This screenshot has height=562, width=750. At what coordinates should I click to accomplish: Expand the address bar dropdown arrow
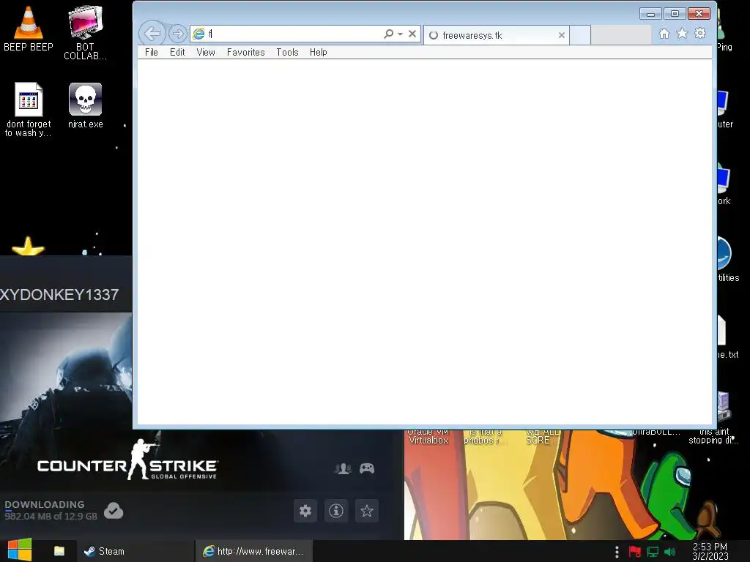coord(401,34)
